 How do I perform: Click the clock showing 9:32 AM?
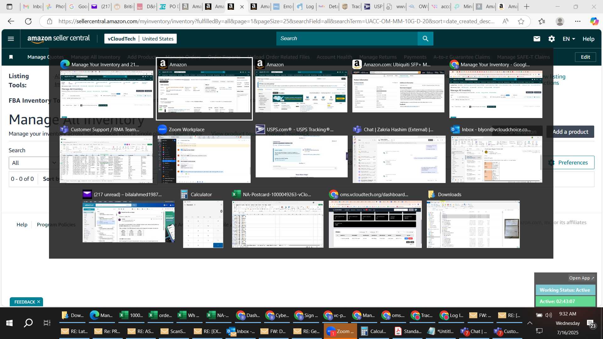[568, 314]
